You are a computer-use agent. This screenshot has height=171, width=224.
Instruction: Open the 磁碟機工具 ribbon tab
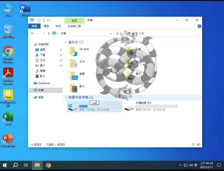[x=74, y=26]
